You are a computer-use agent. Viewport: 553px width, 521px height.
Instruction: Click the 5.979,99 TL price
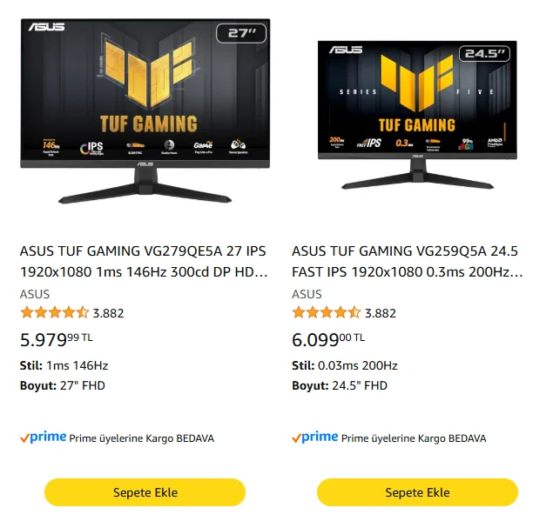tap(57, 340)
